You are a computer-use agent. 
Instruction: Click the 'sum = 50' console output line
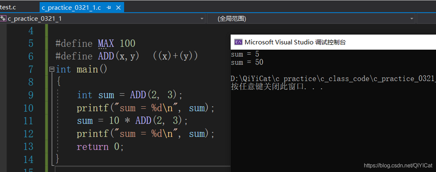(247, 62)
